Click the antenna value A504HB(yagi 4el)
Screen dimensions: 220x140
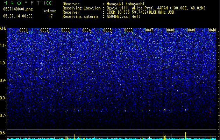tap(123, 16)
